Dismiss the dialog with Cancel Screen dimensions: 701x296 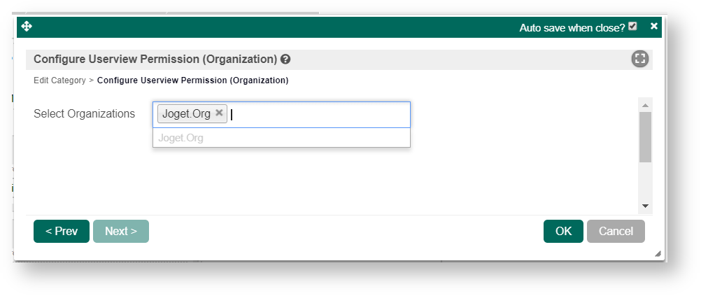pos(616,231)
